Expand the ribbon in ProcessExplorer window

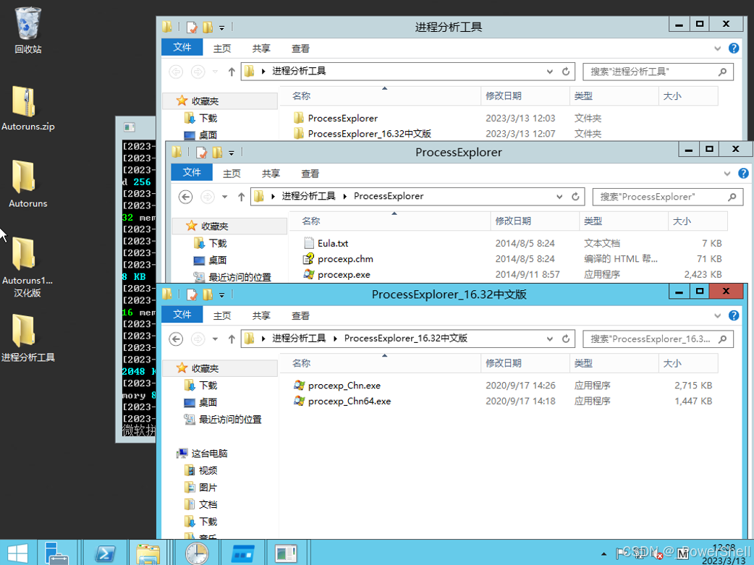tap(727, 173)
